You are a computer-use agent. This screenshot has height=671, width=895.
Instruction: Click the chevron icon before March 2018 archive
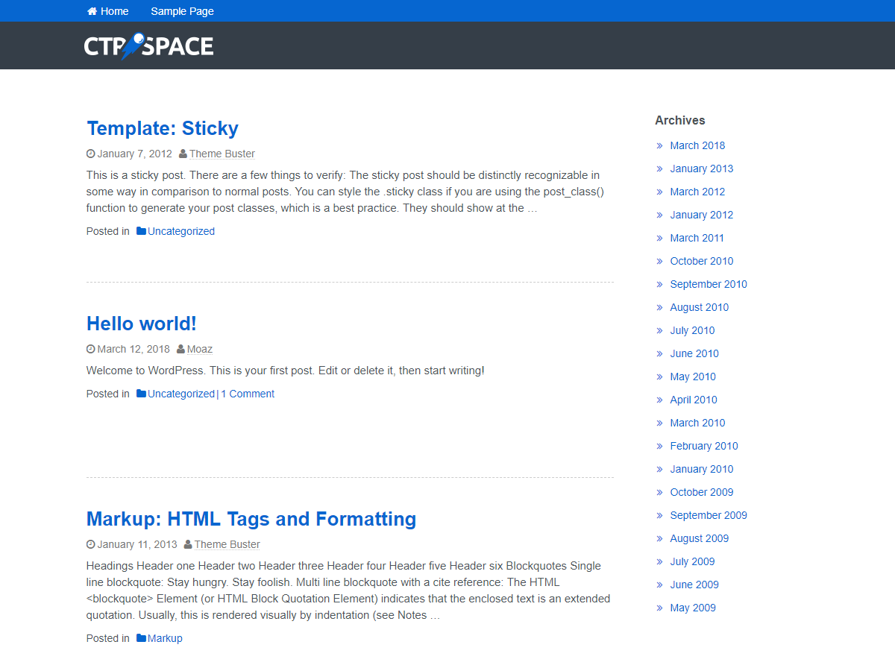click(659, 145)
